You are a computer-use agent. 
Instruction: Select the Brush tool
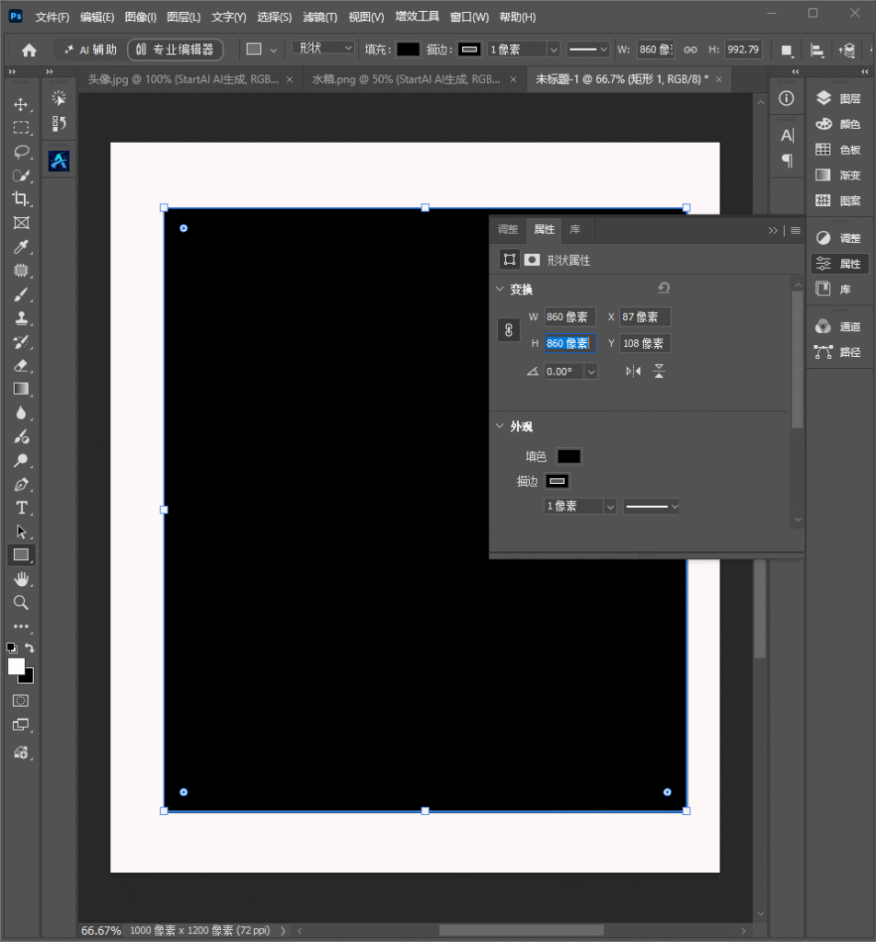click(21, 294)
